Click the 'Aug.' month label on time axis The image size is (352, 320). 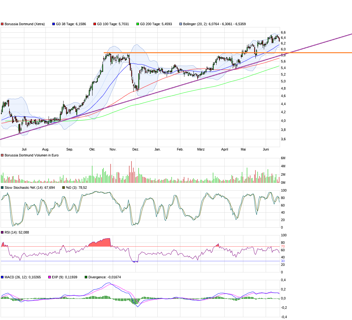coord(45,149)
